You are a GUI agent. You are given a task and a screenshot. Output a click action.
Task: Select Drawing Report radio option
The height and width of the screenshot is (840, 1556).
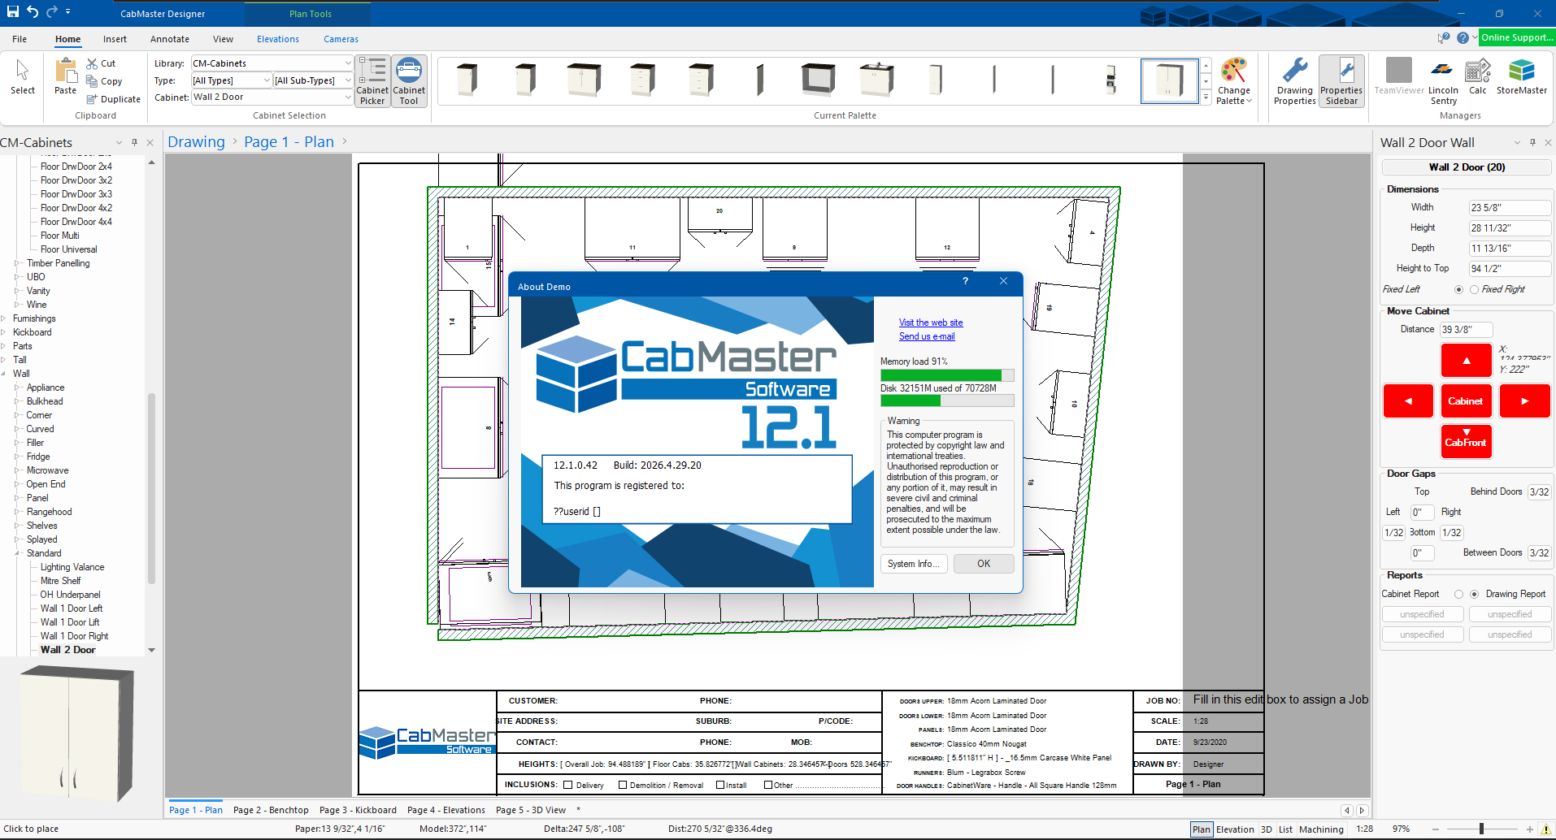click(1474, 595)
